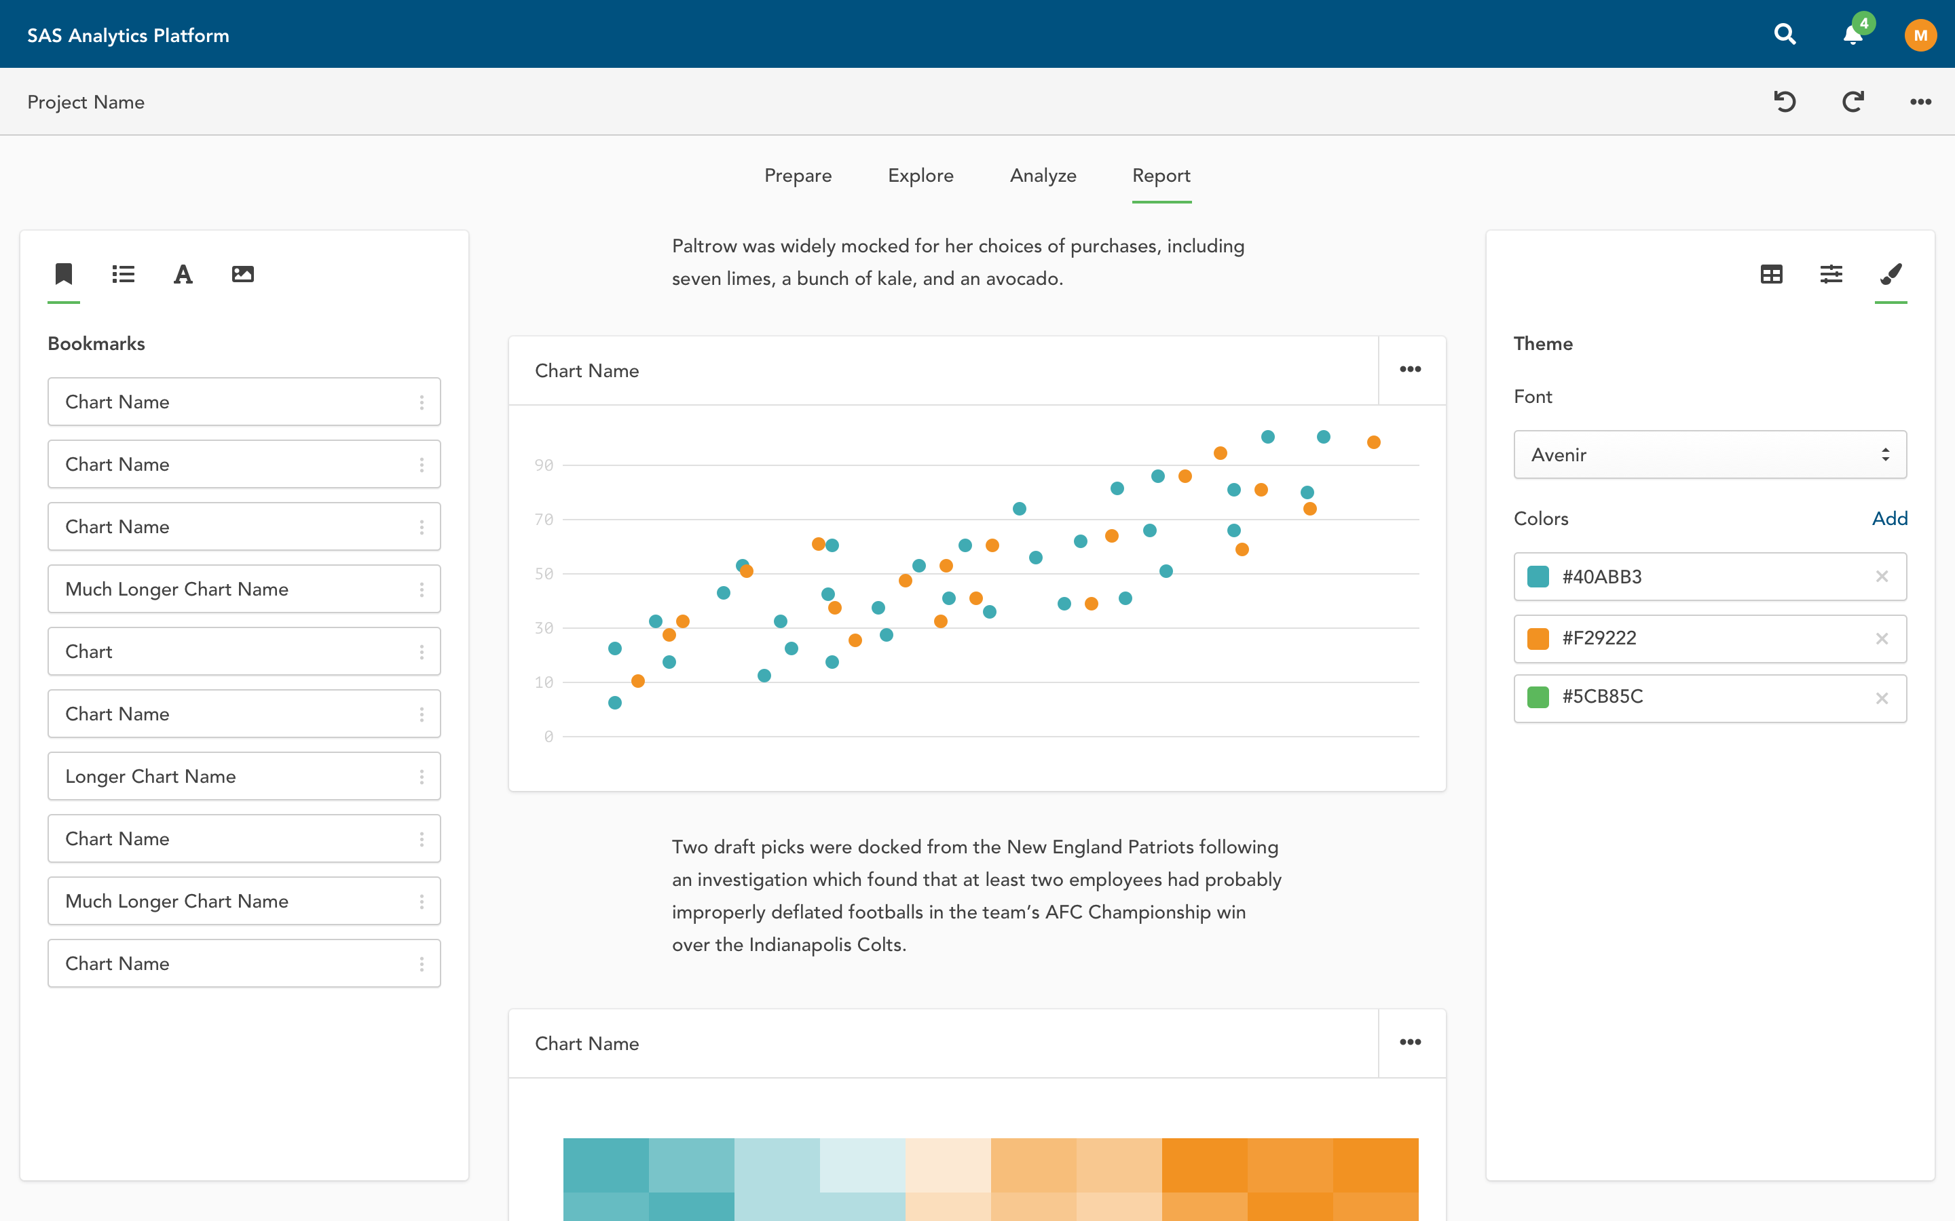This screenshot has width=1955, height=1221.
Task: Click the undo arrow icon
Action: point(1785,102)
